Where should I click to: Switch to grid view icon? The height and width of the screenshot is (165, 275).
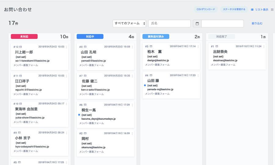[x=272, y=10]
